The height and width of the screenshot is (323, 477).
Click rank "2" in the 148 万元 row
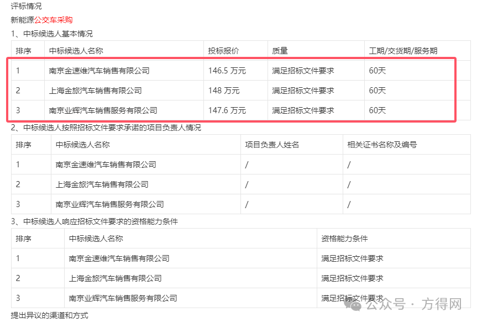[x=18, y=91]
